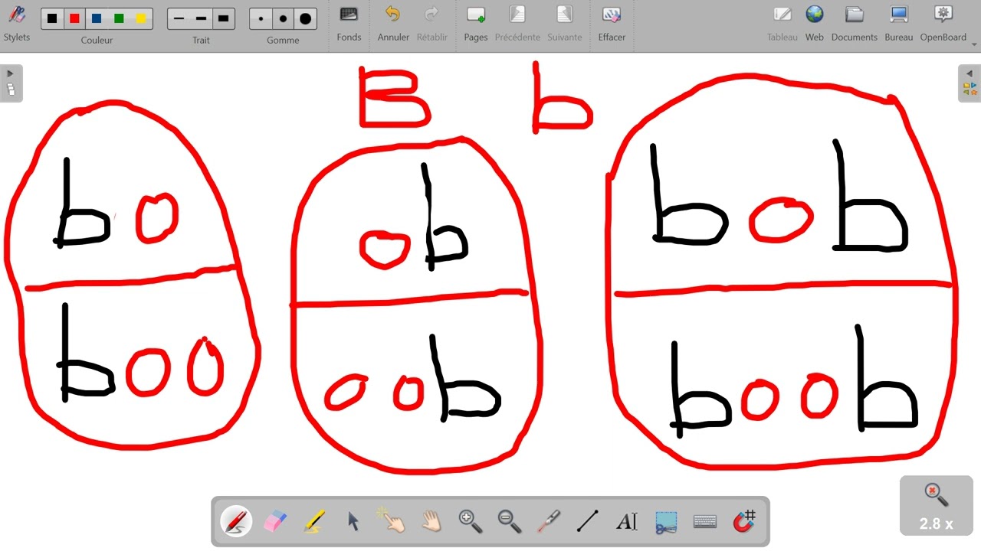Go to the Suivante page

point(565,23)
